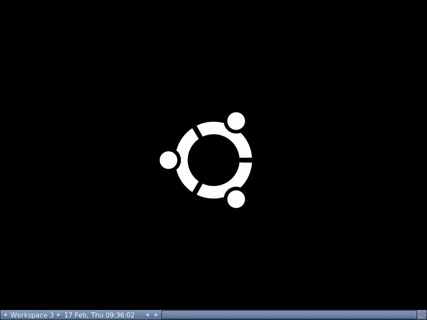
Task: Click the empty window list bar in the toolbar
Action: (x=289, y=315)
